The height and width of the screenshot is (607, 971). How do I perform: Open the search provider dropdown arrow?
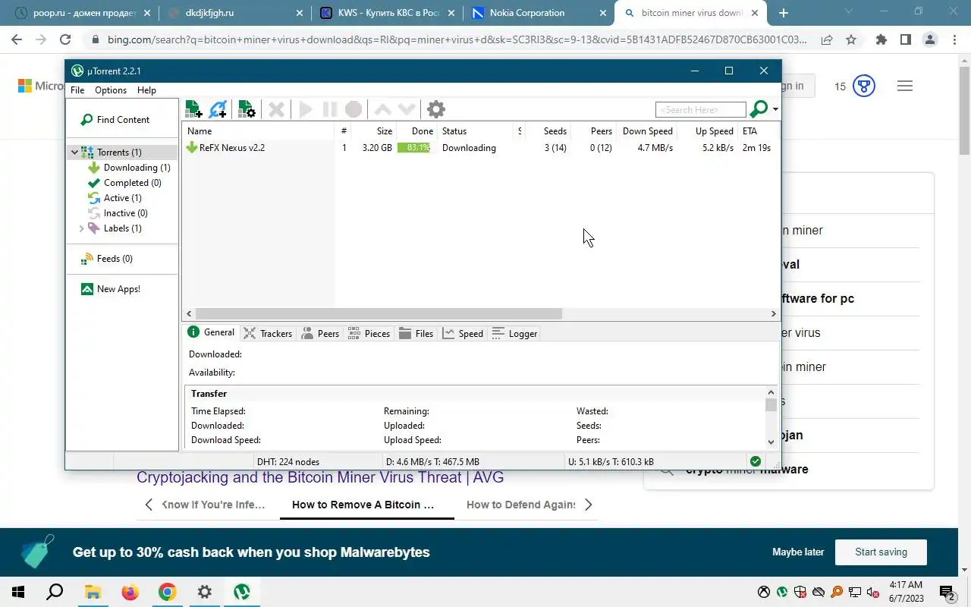tap(775, 109)
